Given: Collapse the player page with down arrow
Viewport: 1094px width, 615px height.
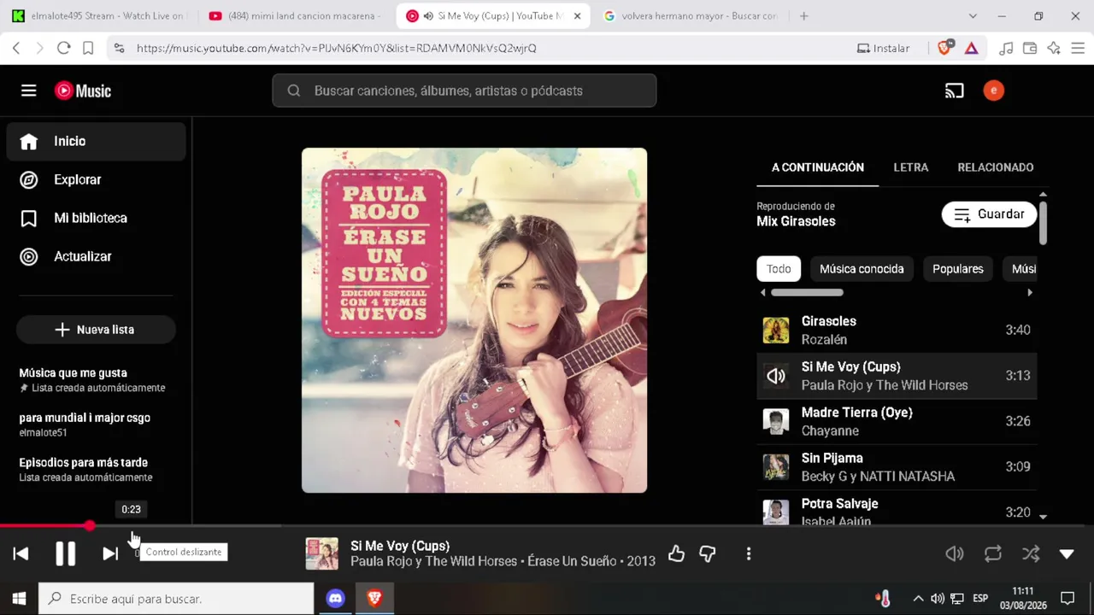Looking at the screenshot, I should click(1067, 553).
